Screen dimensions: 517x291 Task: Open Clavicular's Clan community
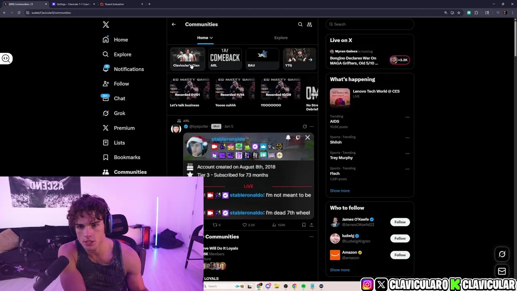click(187, 59)
